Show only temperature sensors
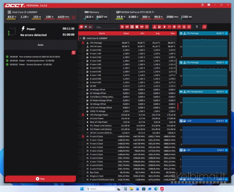234x192 pixels. click(155, 27)
